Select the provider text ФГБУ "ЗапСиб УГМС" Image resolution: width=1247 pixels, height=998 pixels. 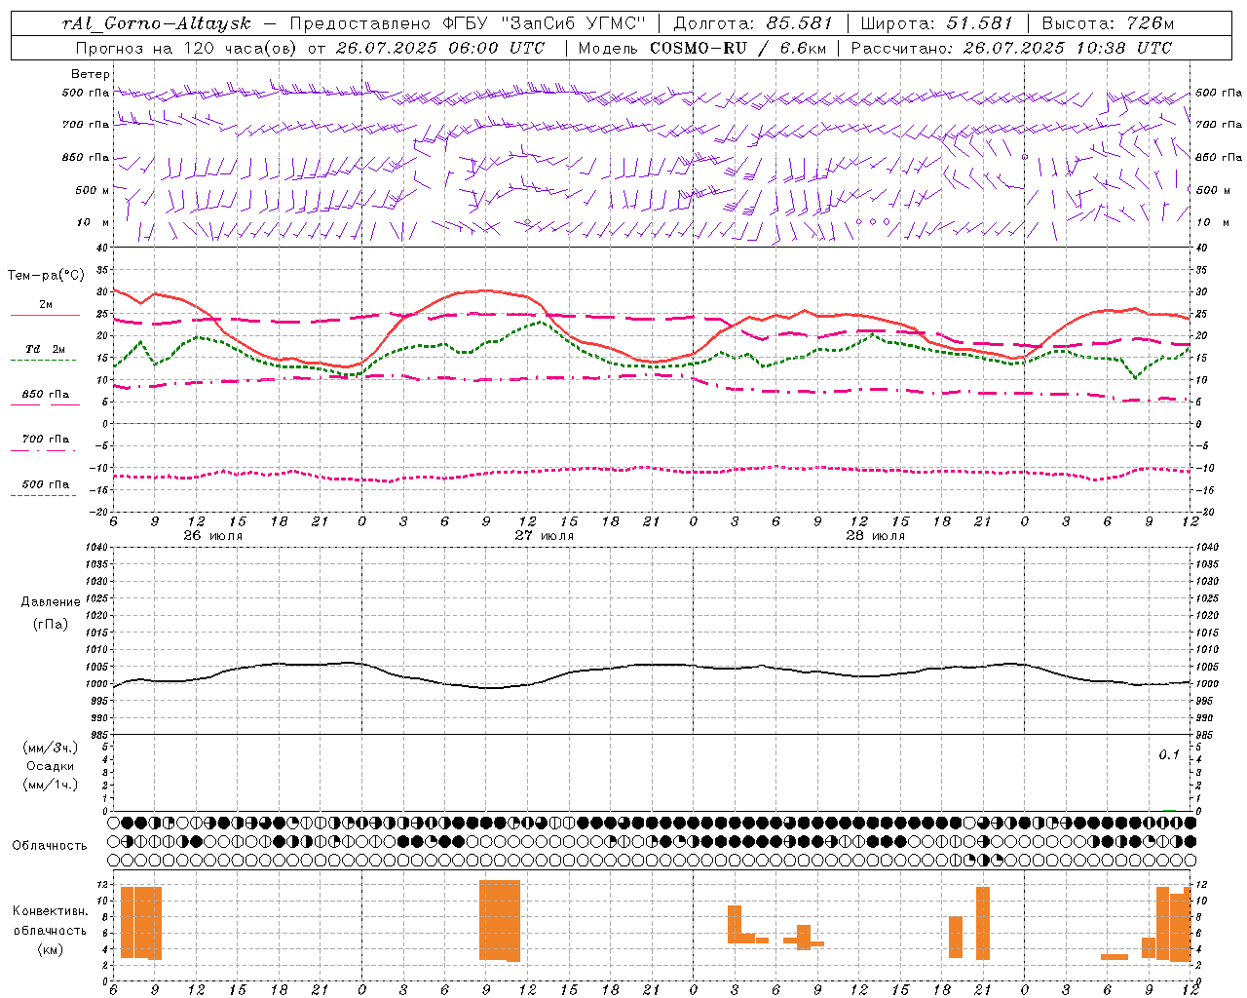click(545, 23)
